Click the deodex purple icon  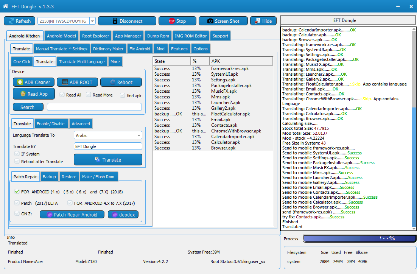tap(115, 215)
